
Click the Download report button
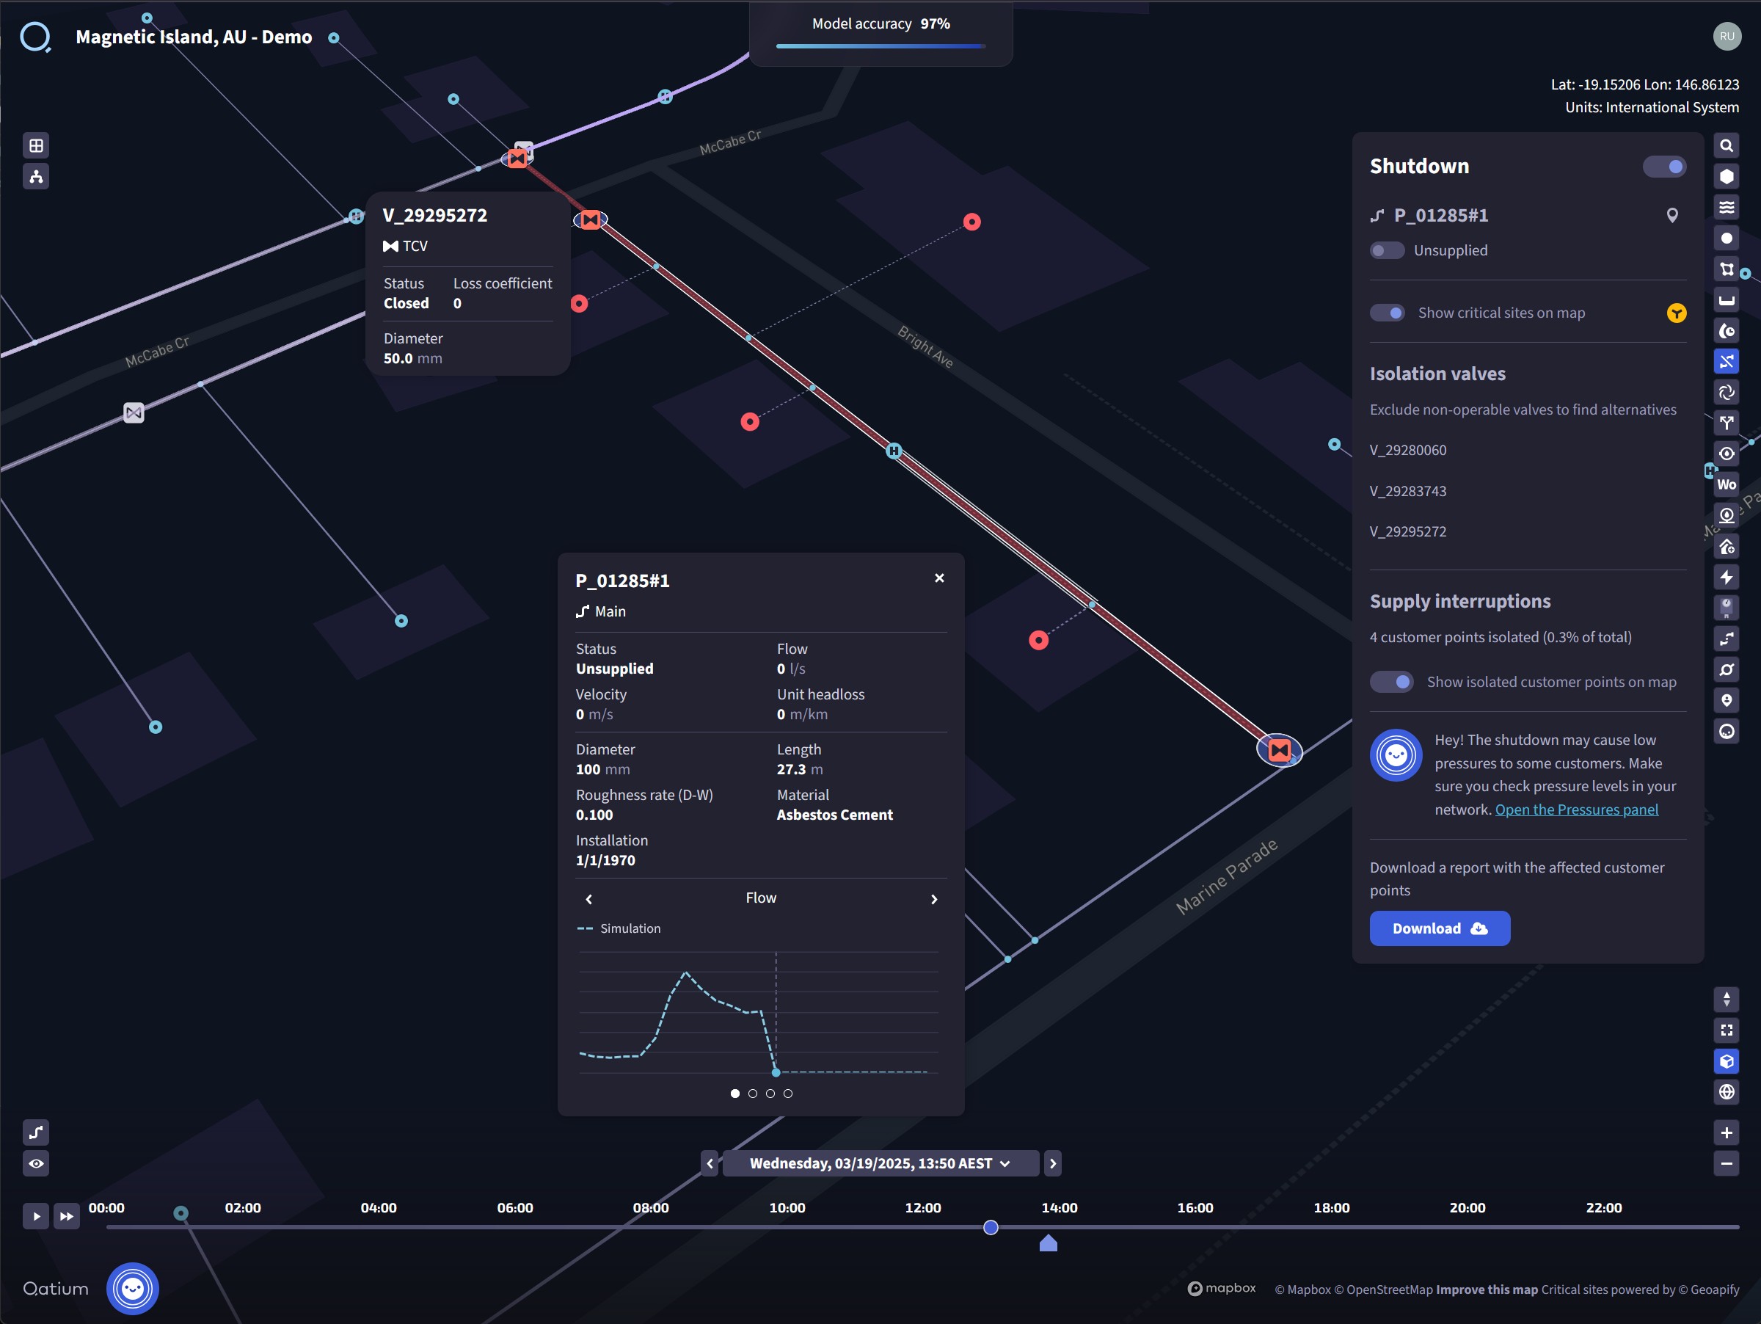pos(1439,928)
